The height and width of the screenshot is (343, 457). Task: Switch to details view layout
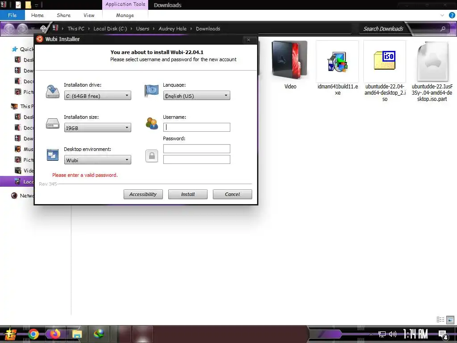pyautogui.click(x=440, y=320)
